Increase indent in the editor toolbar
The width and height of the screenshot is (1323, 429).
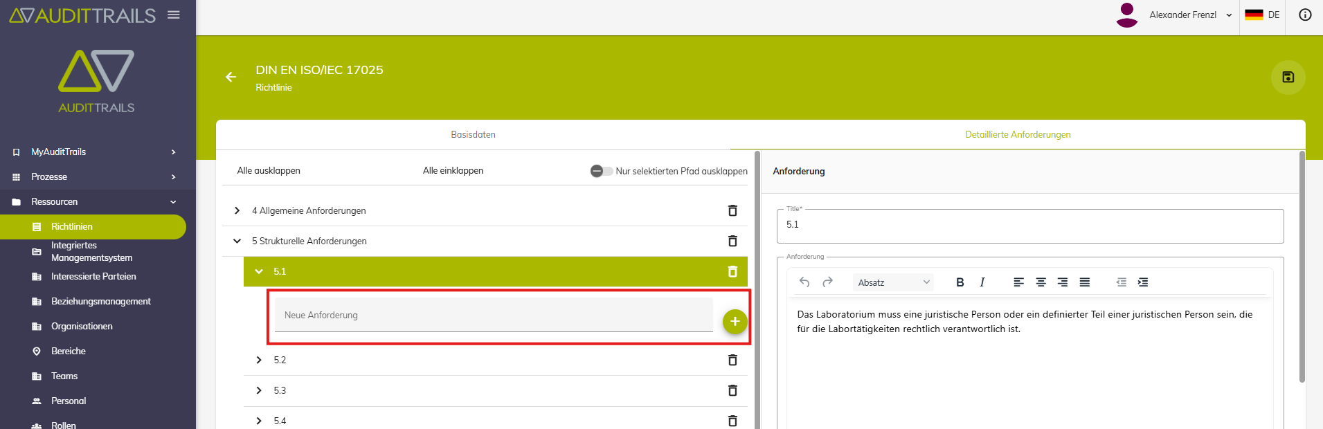pyautogui.click(x=1143, y=282)
